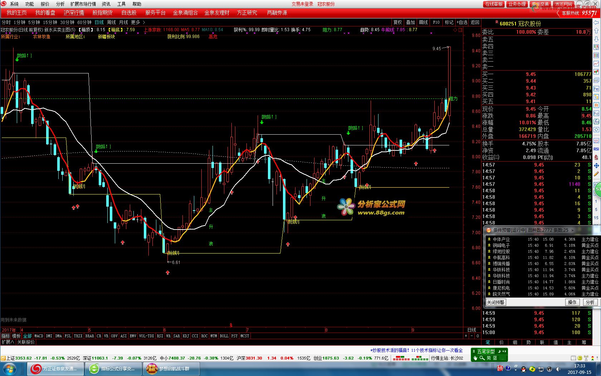Open the f(x) formula icon in sidebar
Viewport: 601px width, 376px height.
(596, 122)
